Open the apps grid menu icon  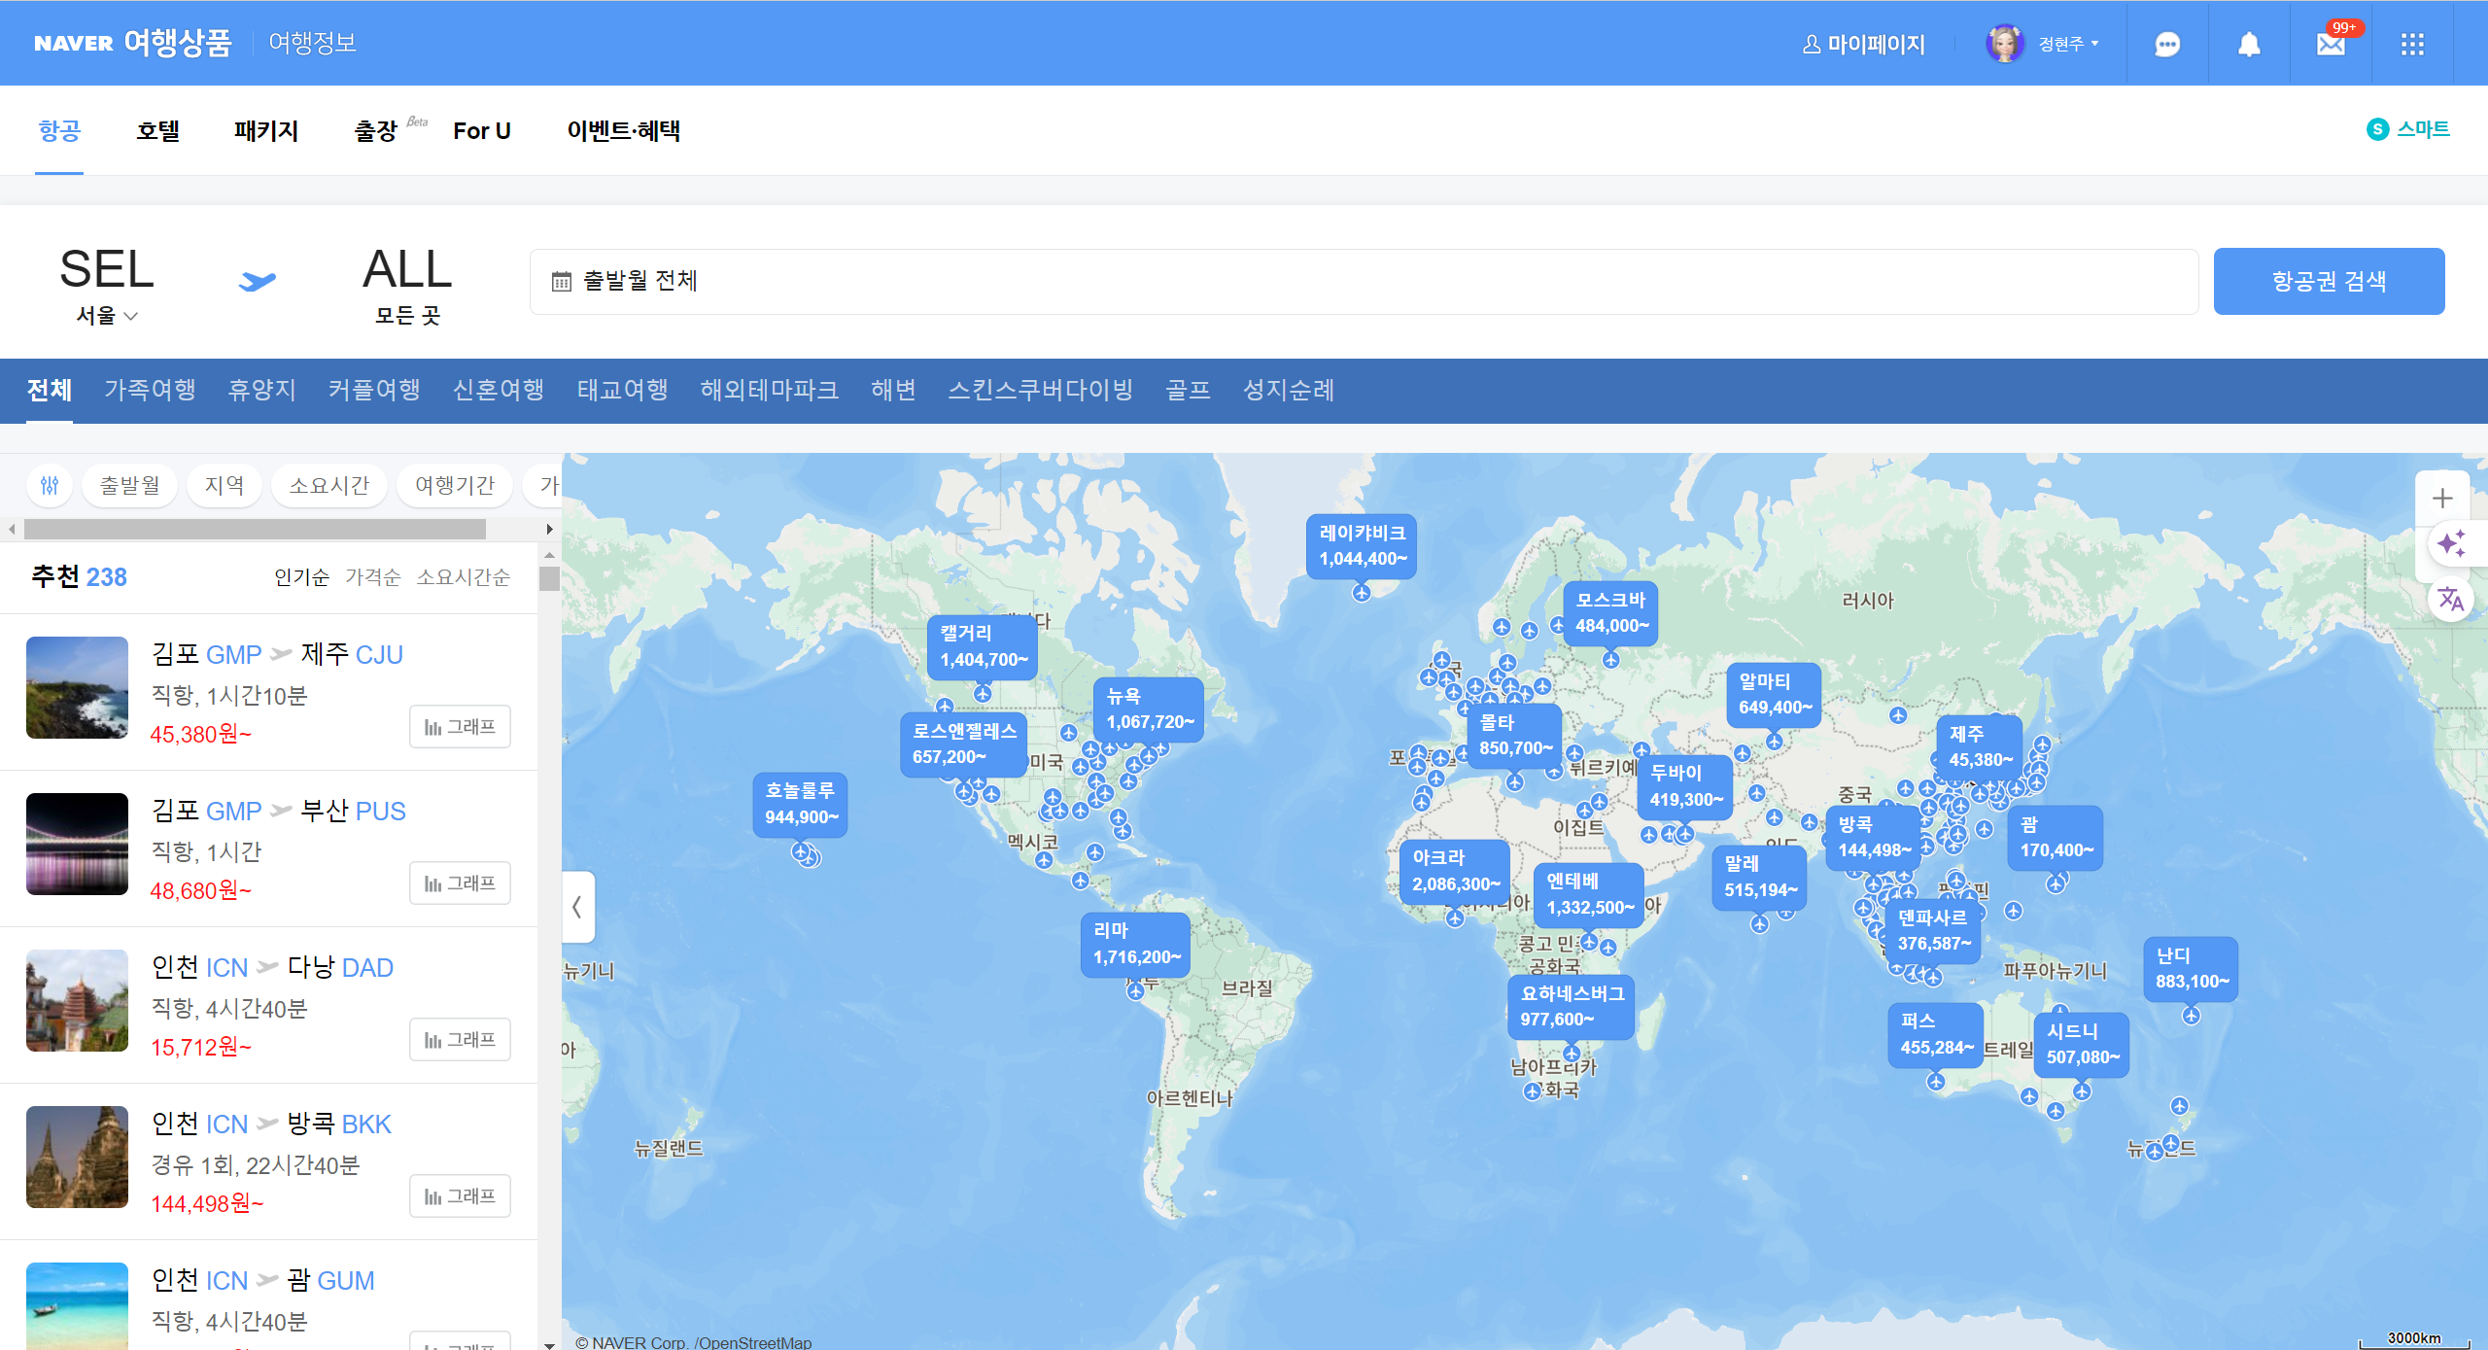tap(2412, 45)
